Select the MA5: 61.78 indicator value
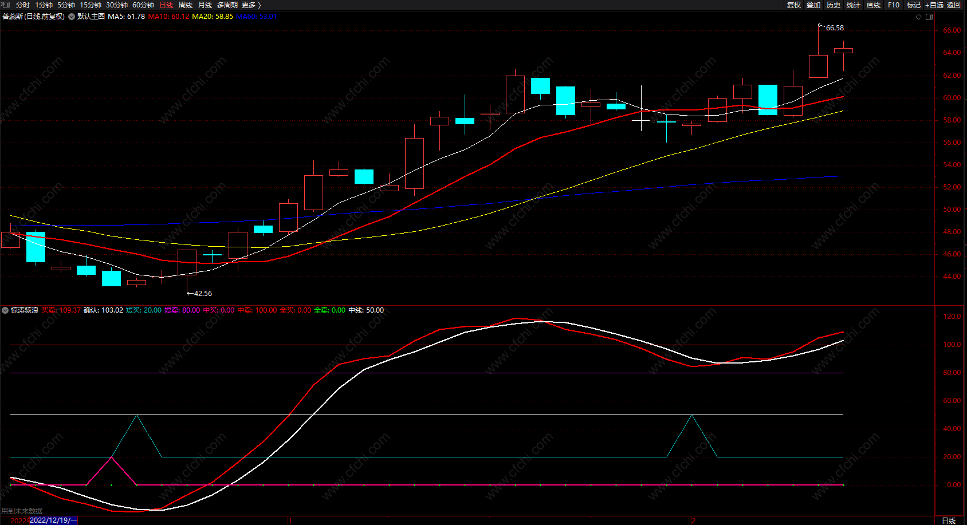Screen dimensions: 967x525 [127, 17]
